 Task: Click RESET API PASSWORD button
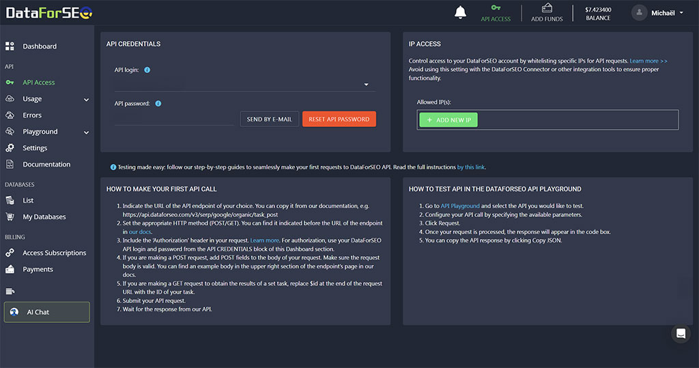point(339,119)
